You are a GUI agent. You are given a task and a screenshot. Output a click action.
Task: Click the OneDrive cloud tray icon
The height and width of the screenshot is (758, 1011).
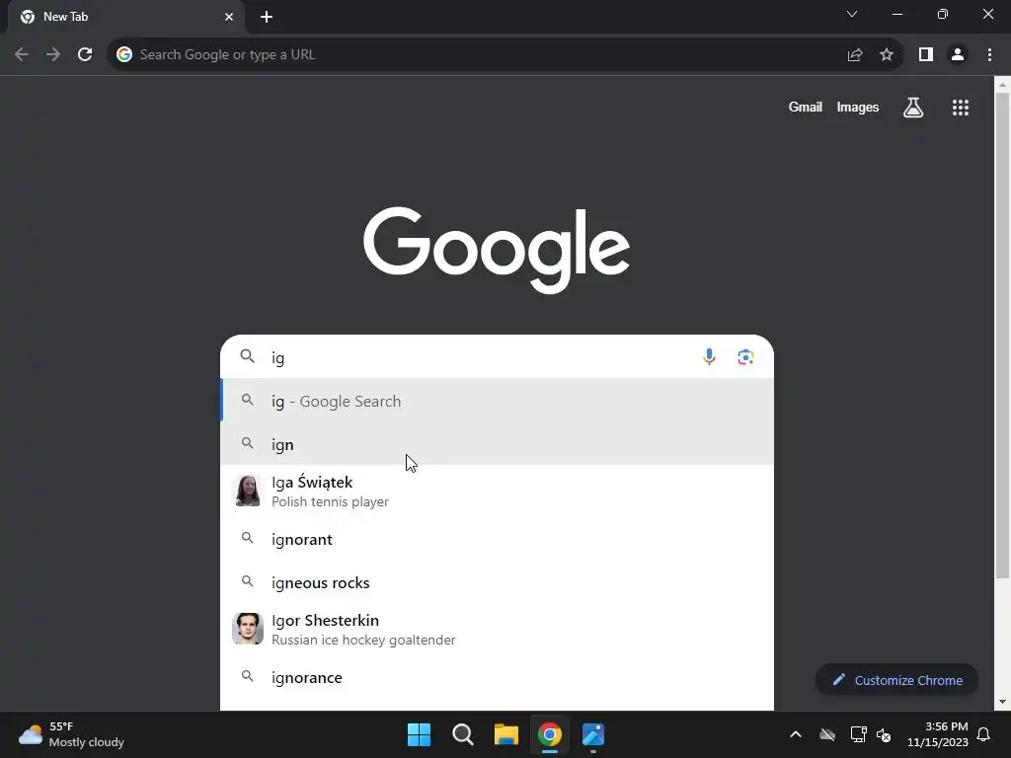pyautogui.click(x=827, y=734)
